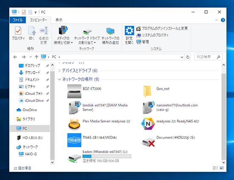Switch to the View (表示) ribbon tab
Screen dimensions: 234x180
click(x=59, y=20)
